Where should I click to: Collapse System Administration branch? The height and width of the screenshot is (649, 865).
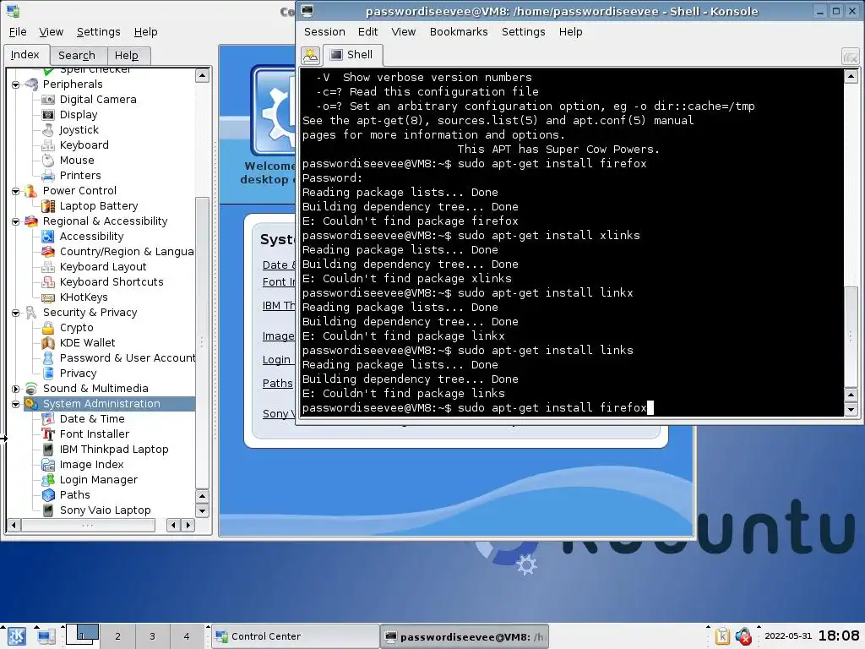point(15,404)
